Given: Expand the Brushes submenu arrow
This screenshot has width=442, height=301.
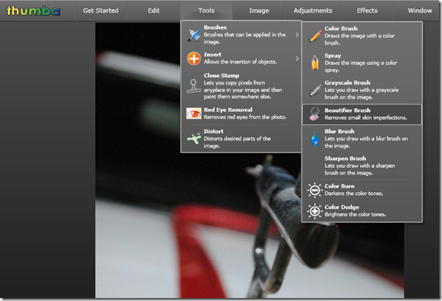Looking at the screenshot, I should pyautogui.click(x=297, y=35).
